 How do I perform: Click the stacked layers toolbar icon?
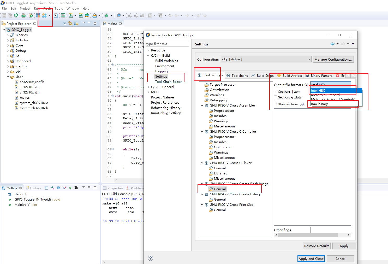[87, 15]
